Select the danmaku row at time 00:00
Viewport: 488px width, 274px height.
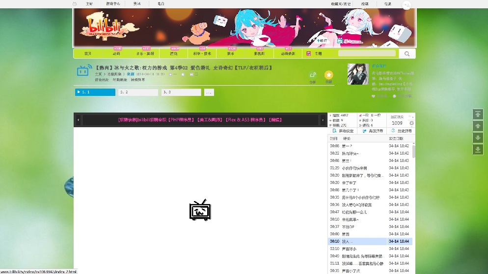tap(370, 234)
